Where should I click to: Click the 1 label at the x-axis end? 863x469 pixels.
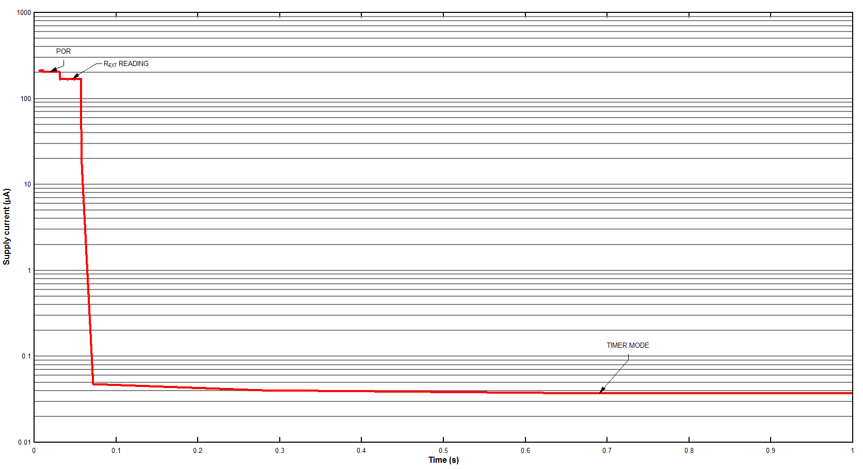pos(852,450)
